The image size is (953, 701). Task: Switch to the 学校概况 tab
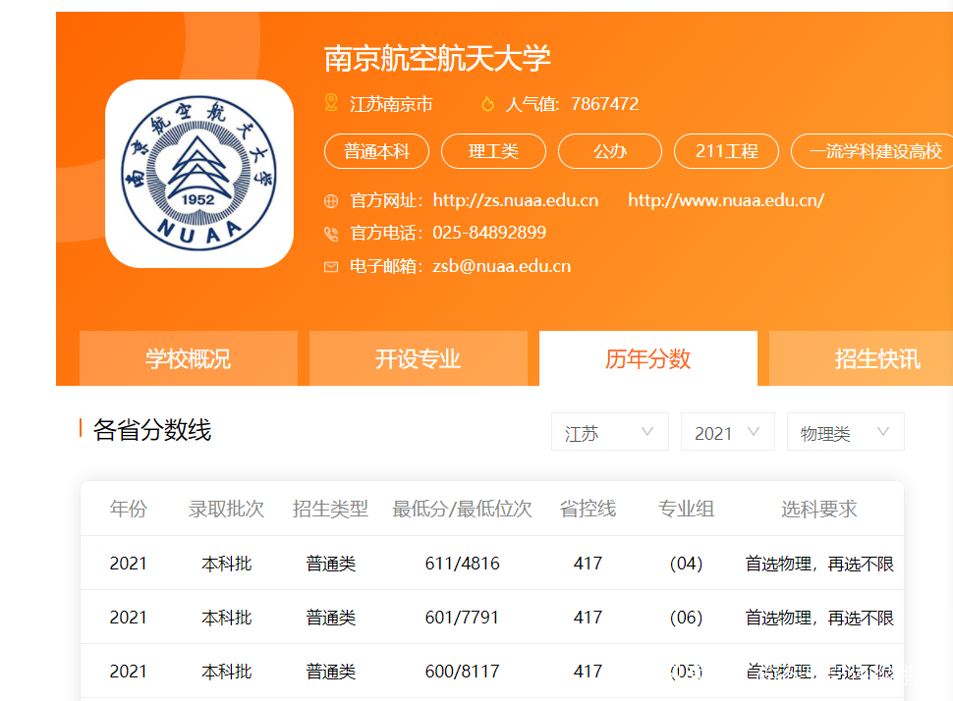coord(189,358)
